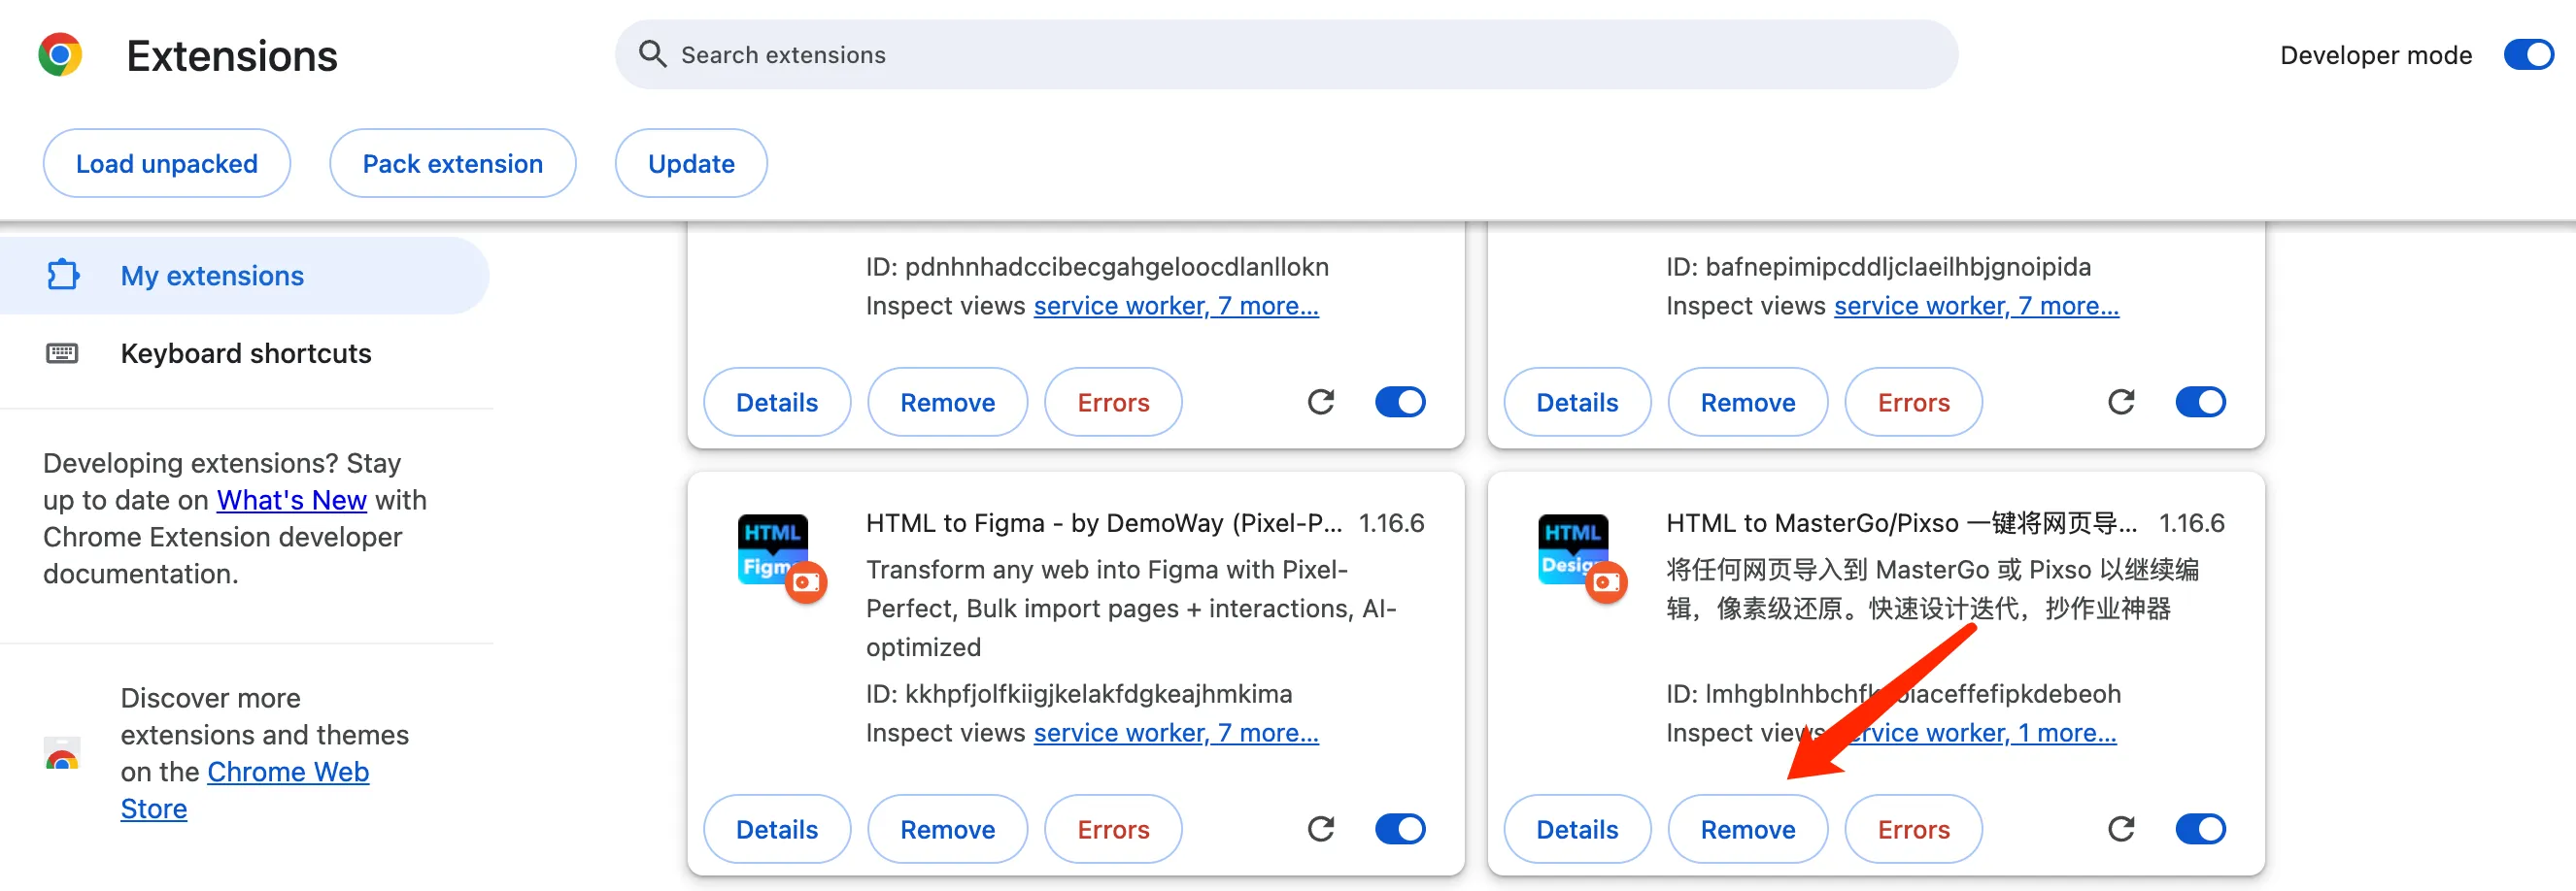Click the HTML to MasterGo extension icon
This screenshot has width=2576, height=891.
point(1582,558)
